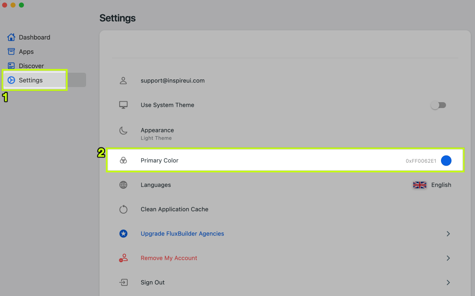Image resolution: width=475 pixels, height=296 pixels.
Task: Click the Appearance moon icon
Action: (x=123, y=131)
